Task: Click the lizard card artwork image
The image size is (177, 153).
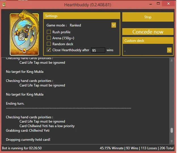Action: pyautogui.click(x=24, y=33)
